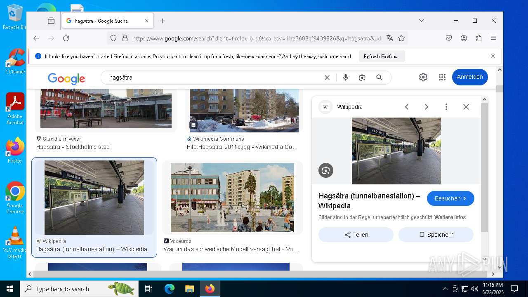Click the Firefox back arrow
The image size is (528, 297).
[x=36, y=38]
